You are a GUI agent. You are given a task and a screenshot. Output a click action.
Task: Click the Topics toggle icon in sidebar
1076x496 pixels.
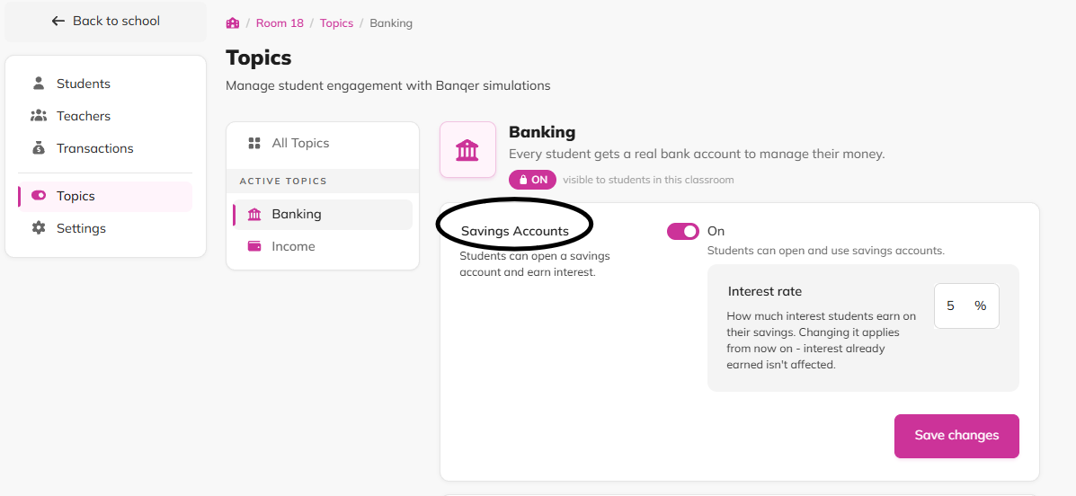coord(39,196)
